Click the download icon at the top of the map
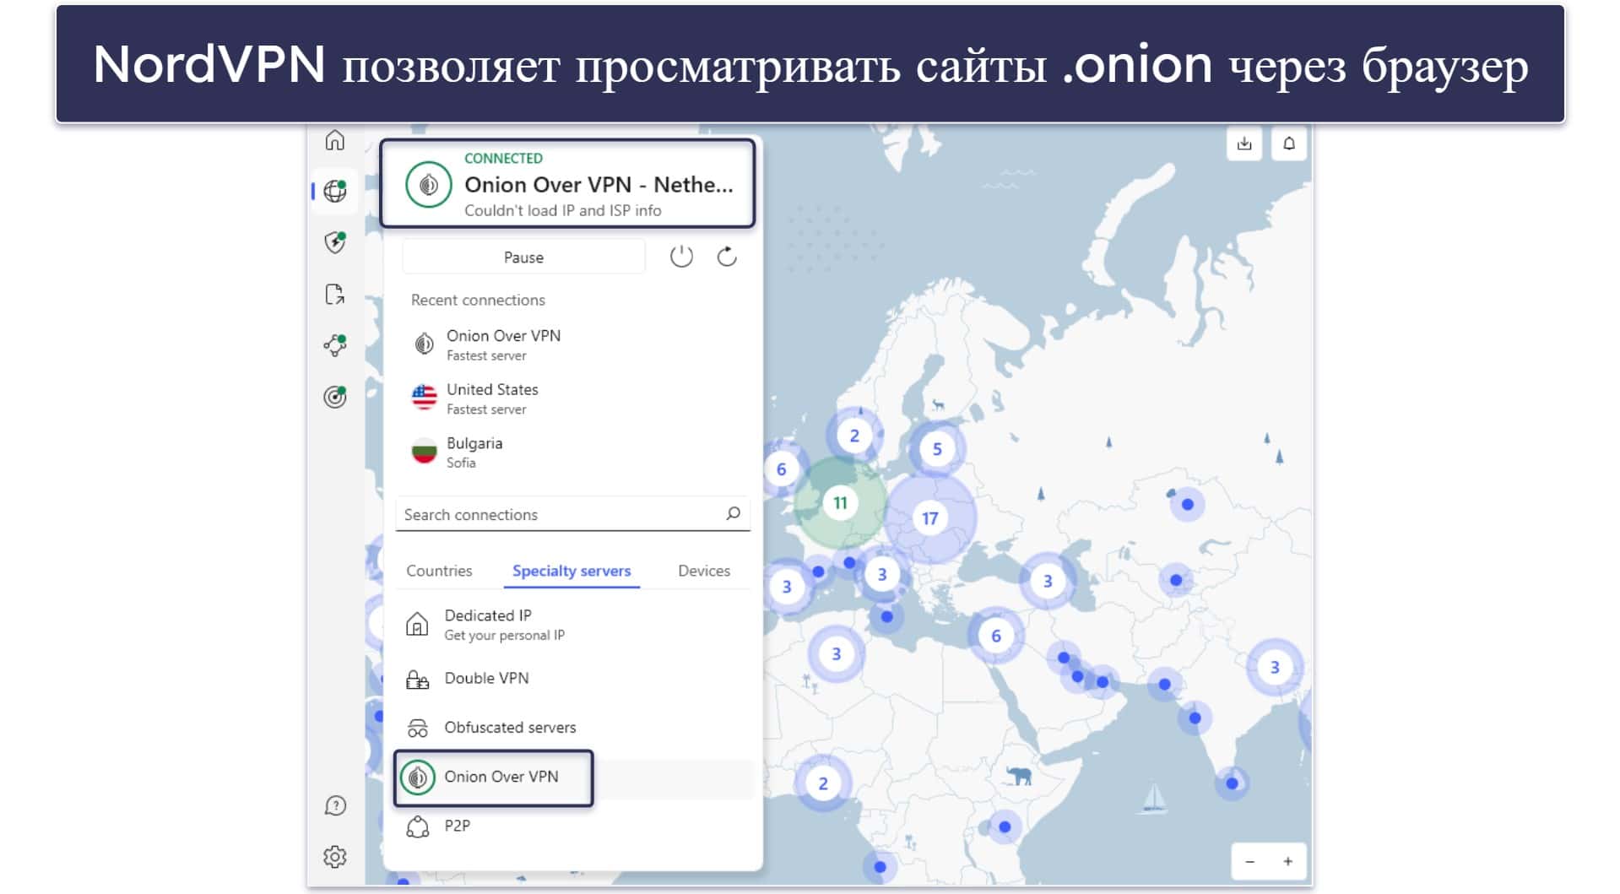 pos(1244,144)
